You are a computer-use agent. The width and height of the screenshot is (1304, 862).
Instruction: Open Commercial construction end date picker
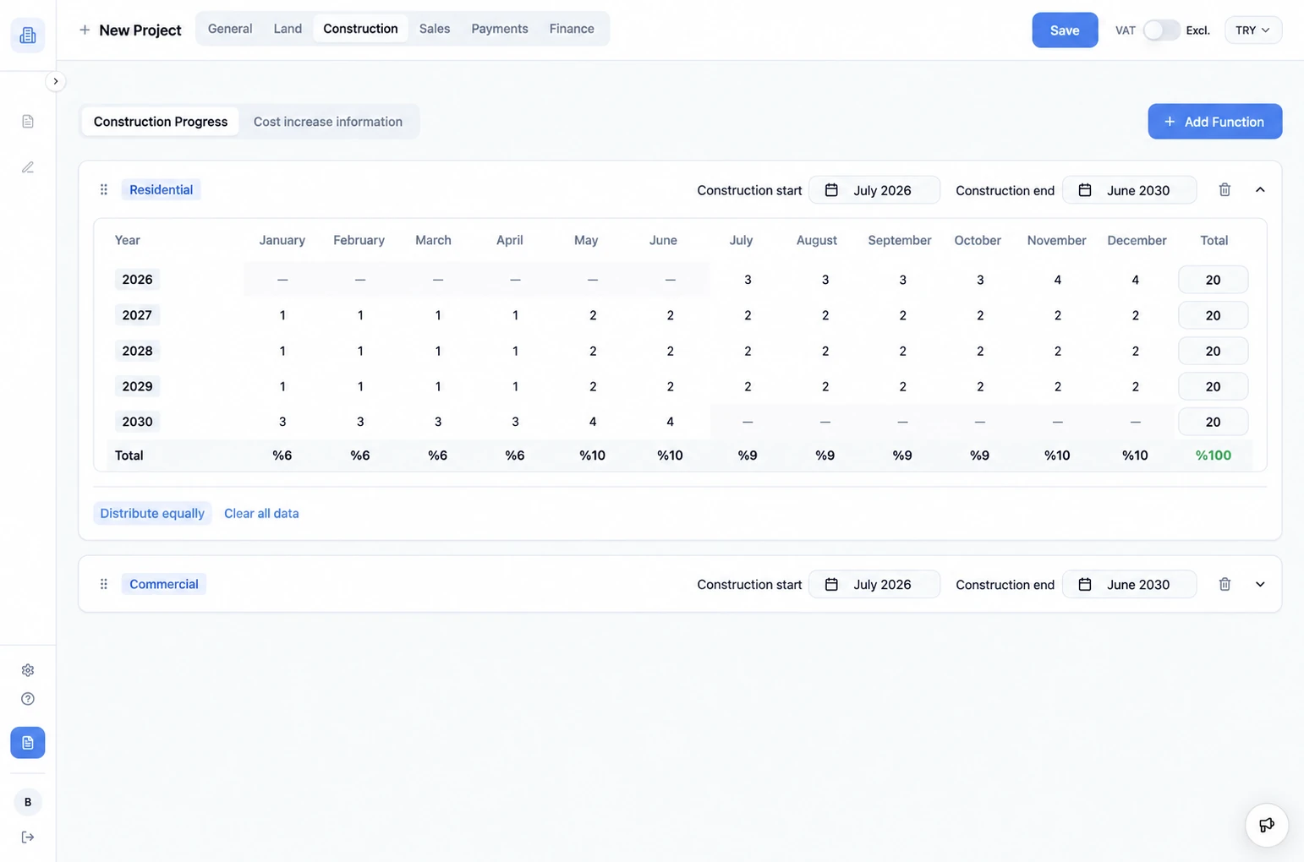(1130, 585)
